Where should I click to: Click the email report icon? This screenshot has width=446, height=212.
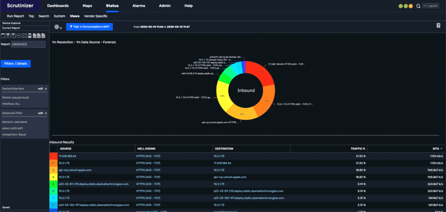tap(43, 36)
